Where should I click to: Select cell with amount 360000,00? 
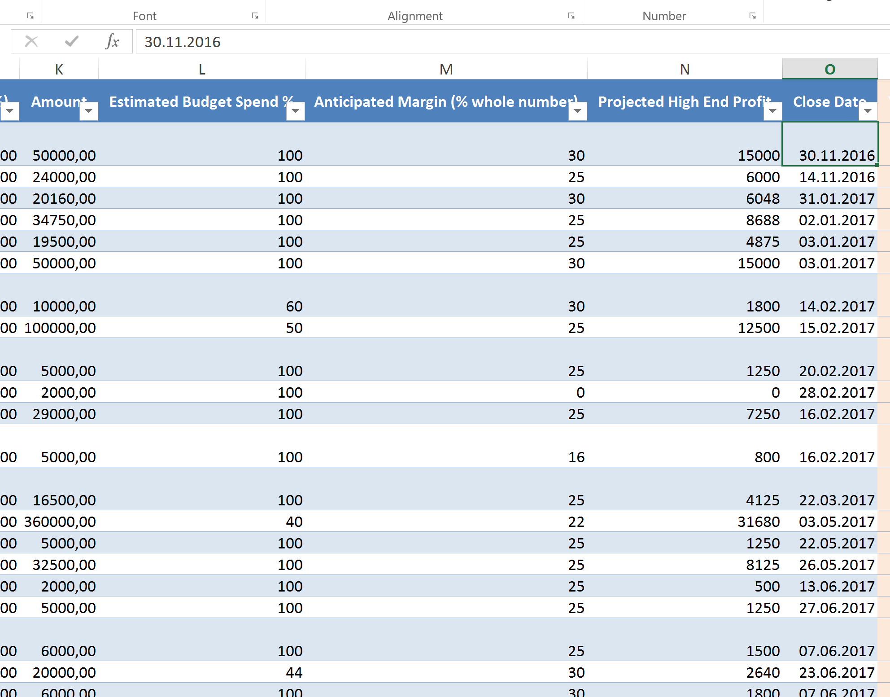tap(60, 522)
